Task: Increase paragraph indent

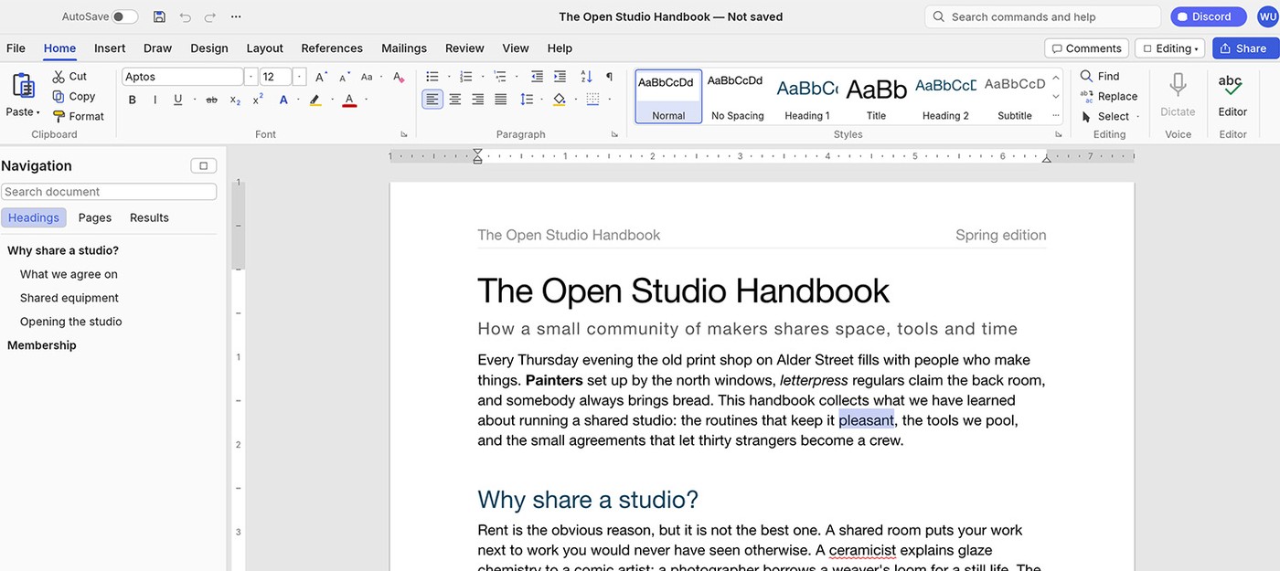Action: [x=560, y=77]
